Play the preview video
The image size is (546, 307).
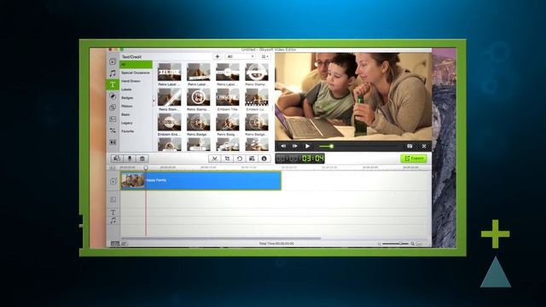307,146
